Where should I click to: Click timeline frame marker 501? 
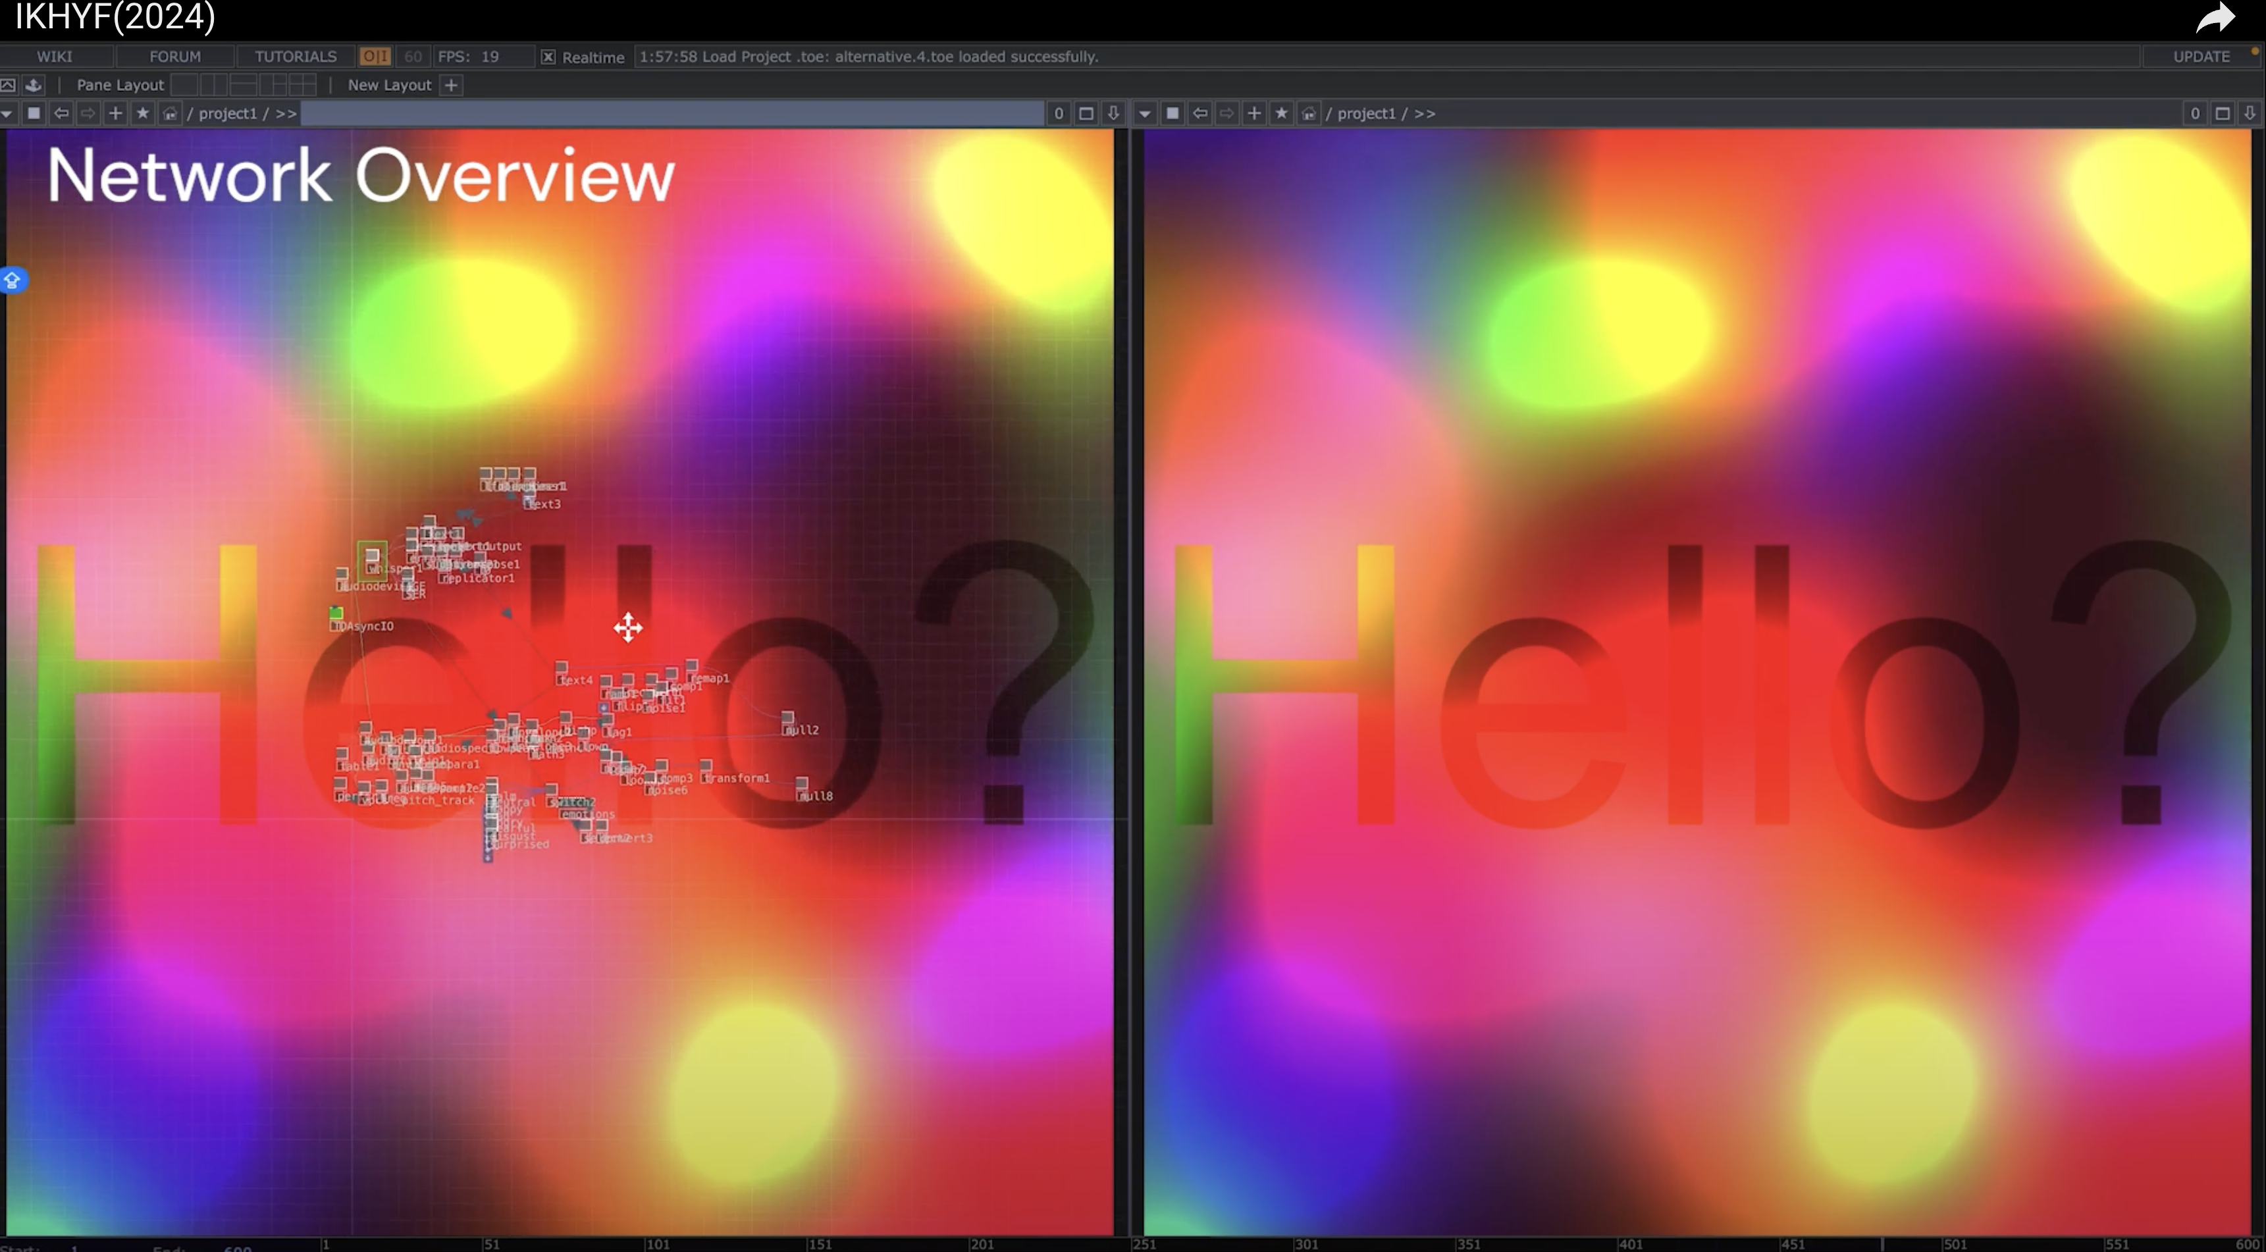tap(1955, 1244)
